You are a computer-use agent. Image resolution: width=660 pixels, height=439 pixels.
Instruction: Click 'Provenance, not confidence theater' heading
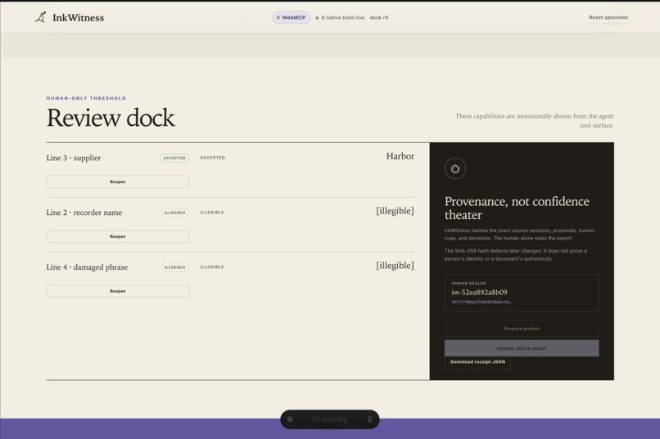pyautogui.click(x=517, y=208)
